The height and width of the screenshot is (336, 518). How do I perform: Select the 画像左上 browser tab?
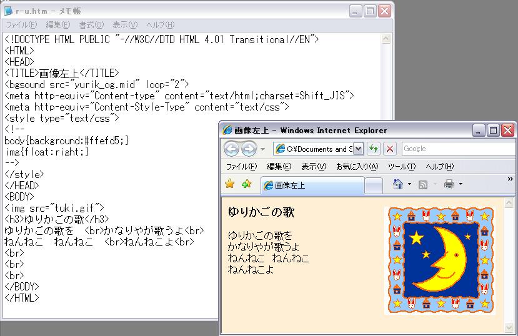(x=312, y=185)
